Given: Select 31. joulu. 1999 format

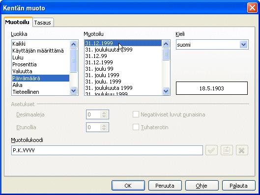Looking at the screenshot, I should click(123, 82).
